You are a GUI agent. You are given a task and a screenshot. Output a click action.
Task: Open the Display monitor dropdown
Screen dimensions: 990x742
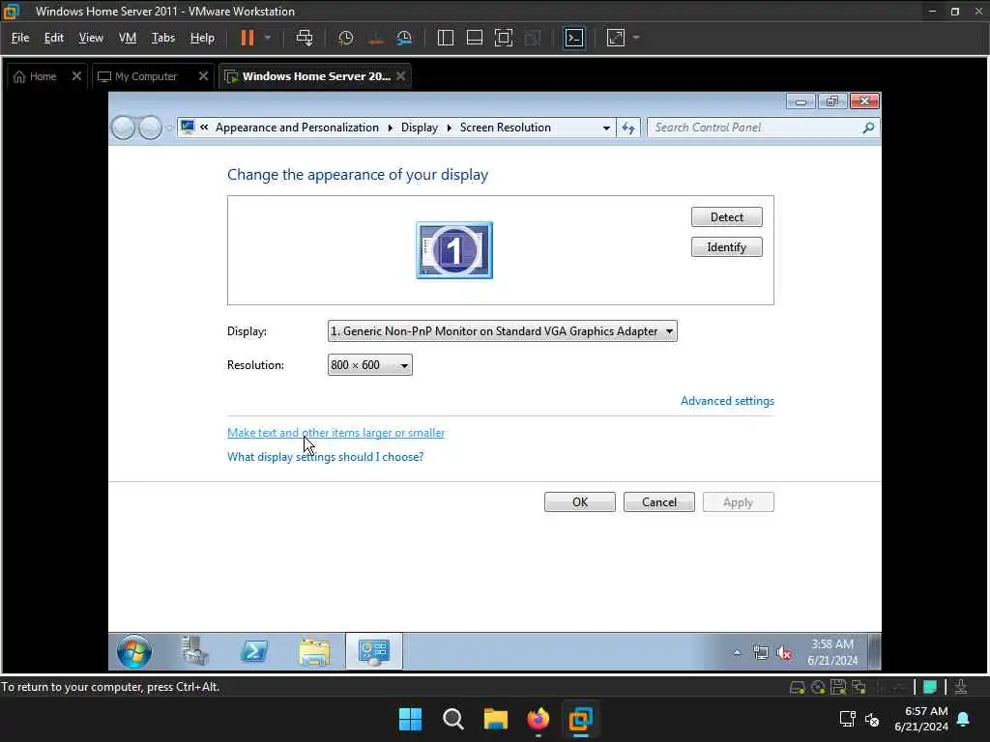502,331
